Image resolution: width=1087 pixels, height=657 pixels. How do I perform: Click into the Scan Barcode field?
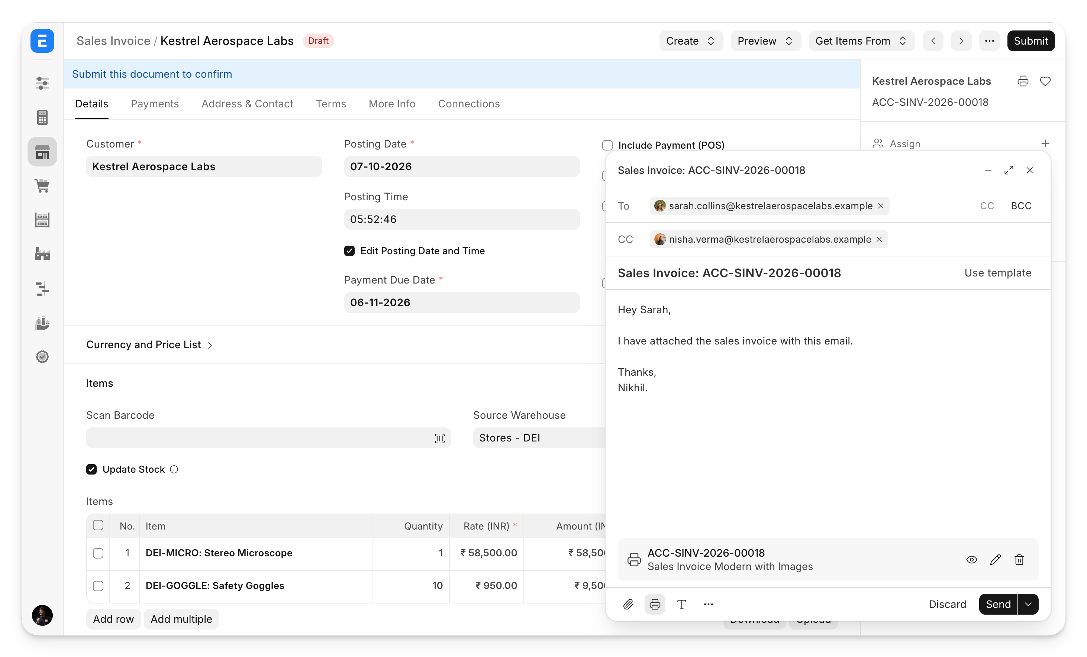[x=268, y=438]
